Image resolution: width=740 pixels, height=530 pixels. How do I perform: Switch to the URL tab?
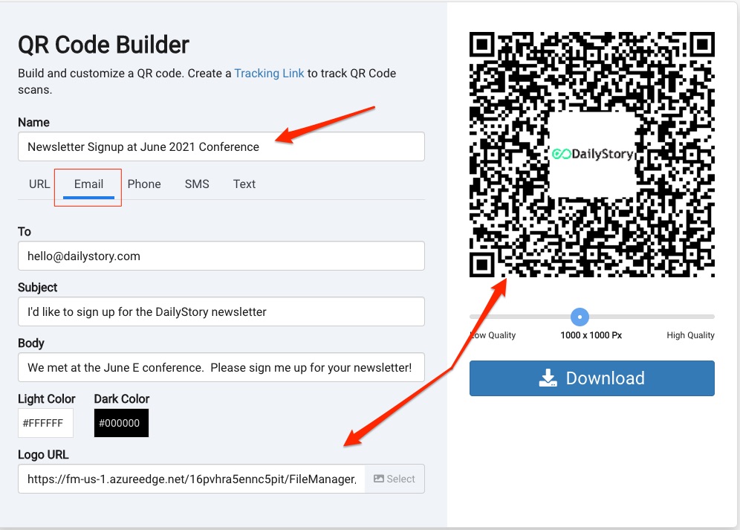tap(39, 184)
